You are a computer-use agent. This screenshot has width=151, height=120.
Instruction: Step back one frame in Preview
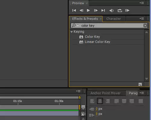click(81, 10)
